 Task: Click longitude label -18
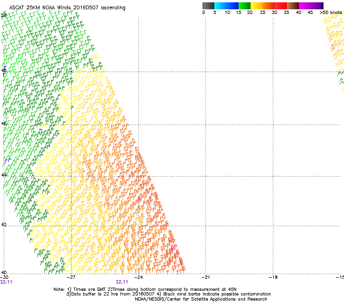point(273,277)
